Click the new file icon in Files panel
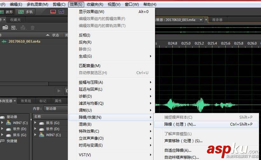This screenshot has width=261, height=160. (14, 28)
